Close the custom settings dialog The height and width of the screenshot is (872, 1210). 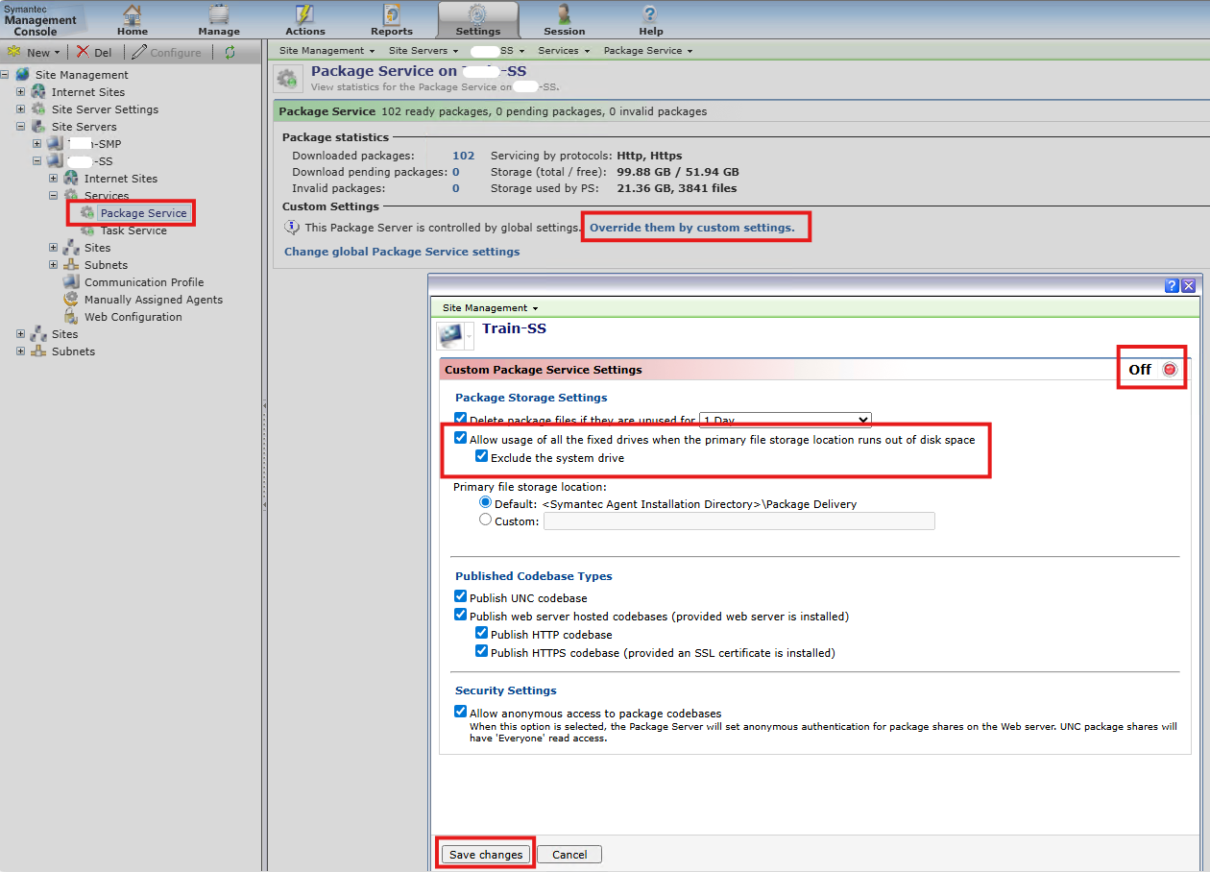point(1189,286)
